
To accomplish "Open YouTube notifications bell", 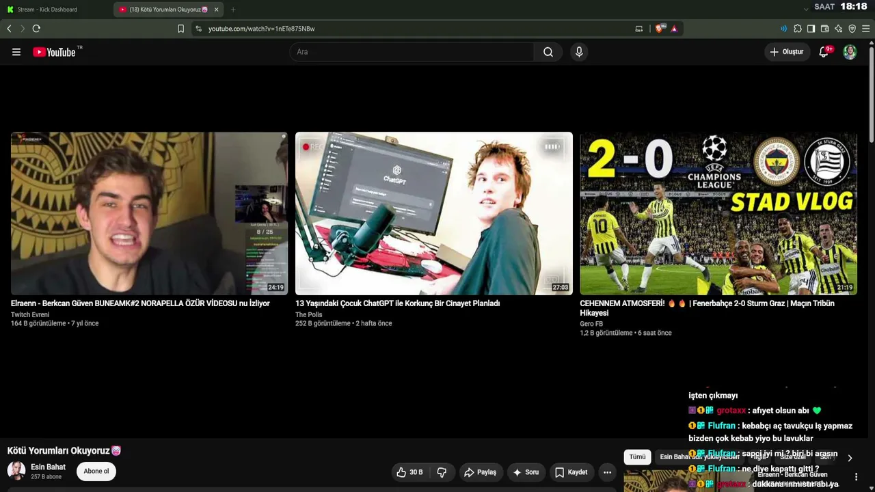I will point(824,52).
